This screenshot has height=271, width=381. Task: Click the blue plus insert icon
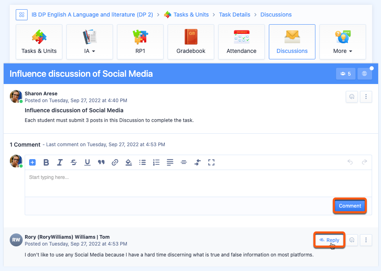(33, 162)
